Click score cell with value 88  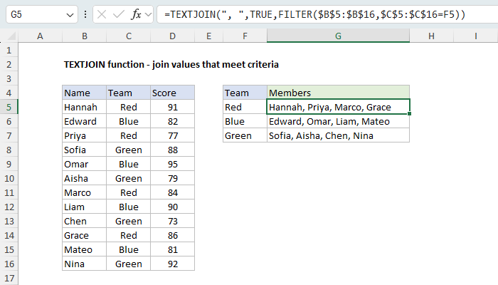(x=172, y=150)
